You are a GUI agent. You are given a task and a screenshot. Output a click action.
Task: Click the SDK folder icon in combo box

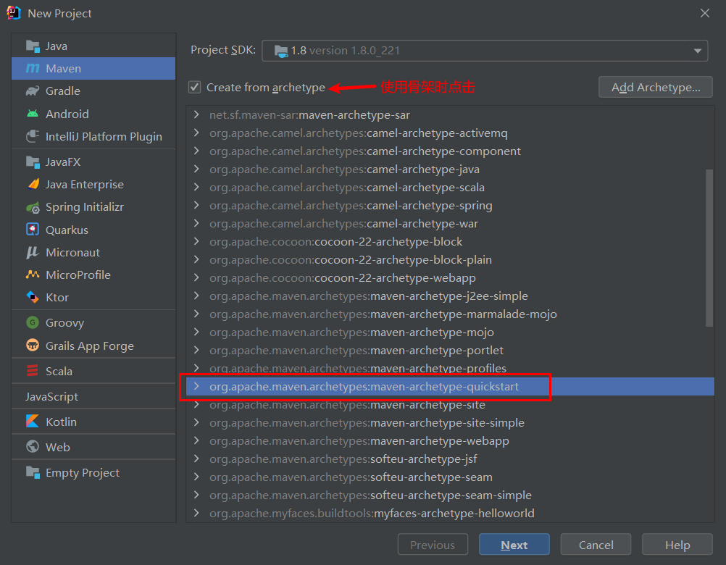click(x=280, y=51)
